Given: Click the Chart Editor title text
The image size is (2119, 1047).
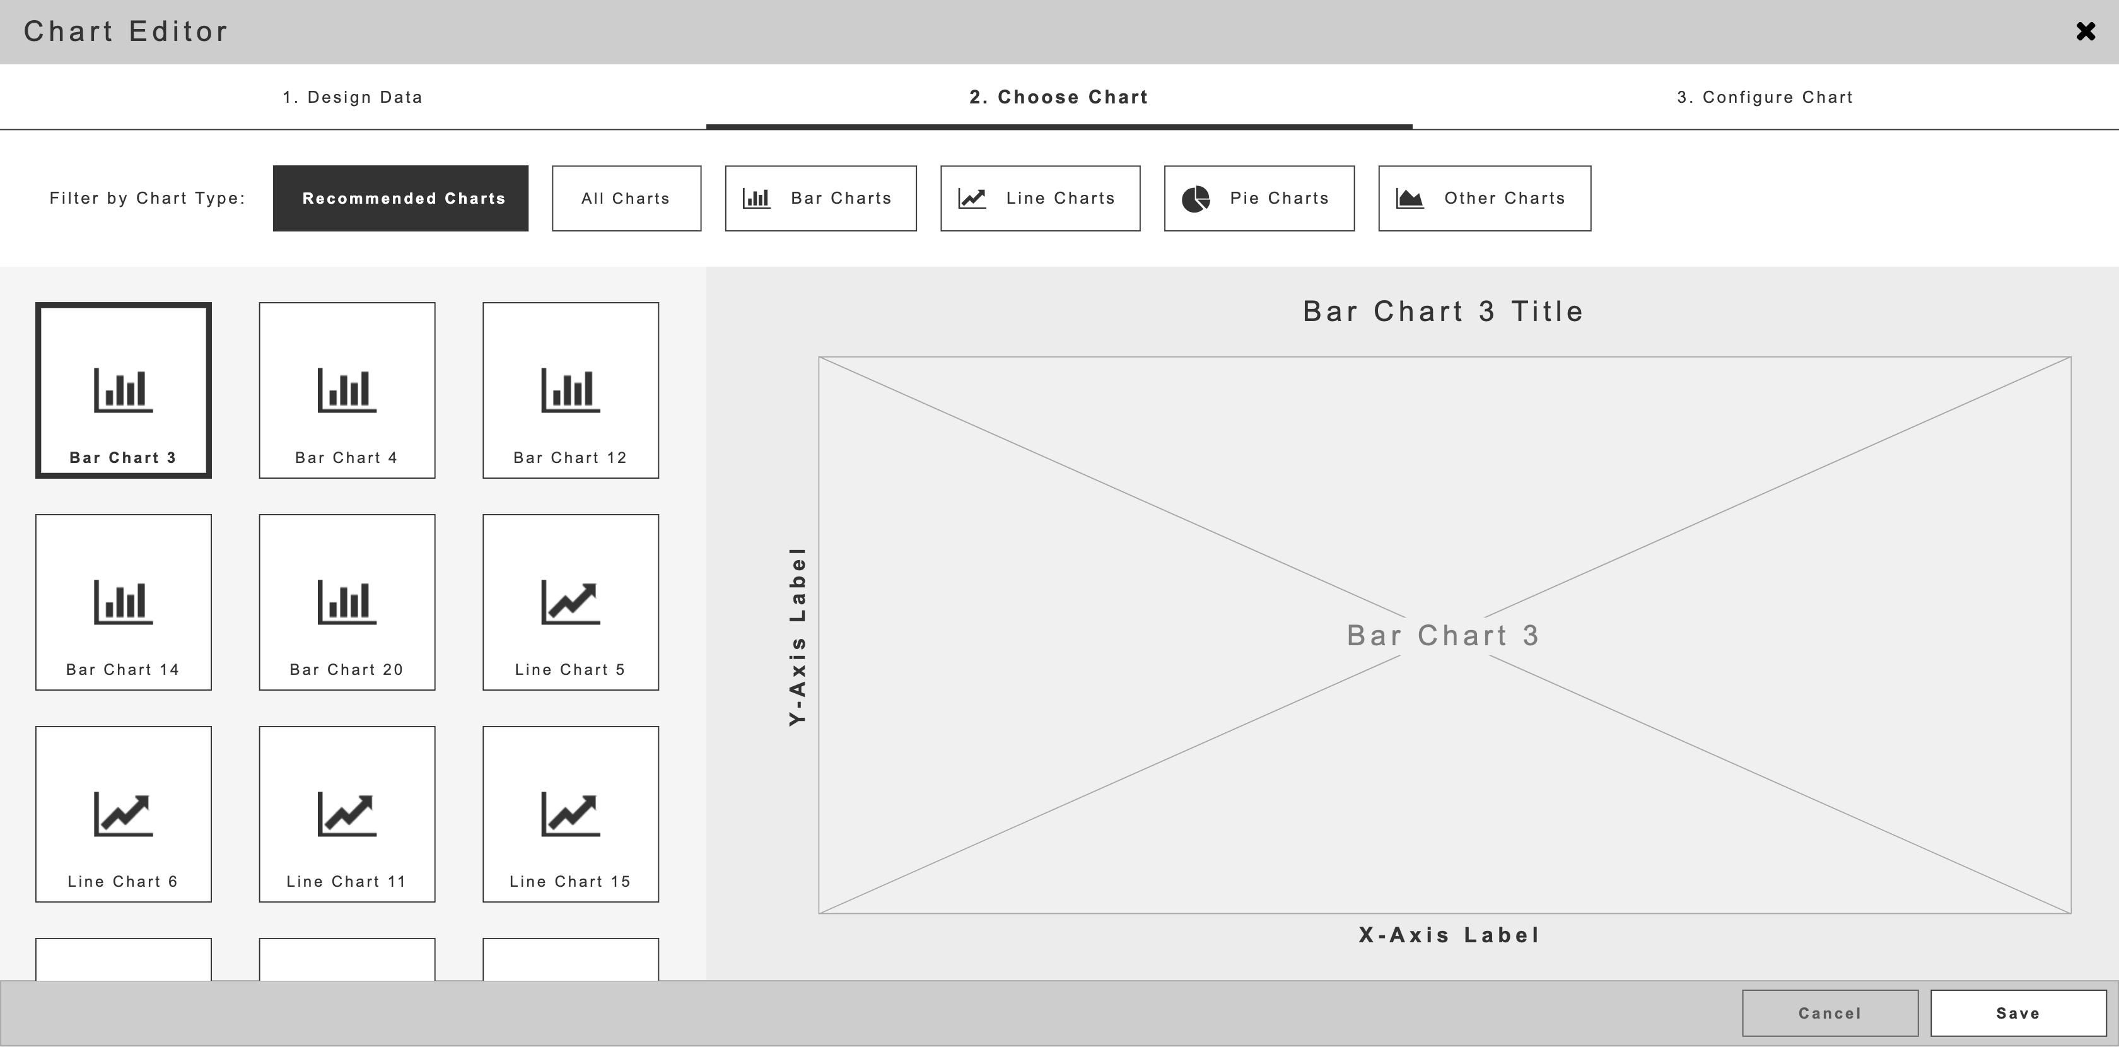Looking at the screenshot, I should [x=126, y=32].
